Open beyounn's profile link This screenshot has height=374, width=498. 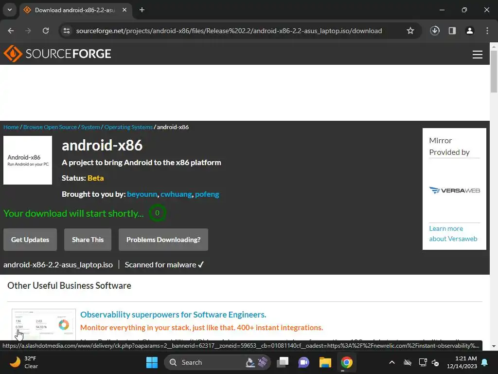pos(142,194)
